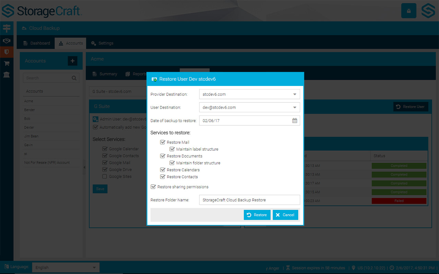Screen dimensions: 439x274
Task: Select the Bob account
Action: tap(51, 119)
